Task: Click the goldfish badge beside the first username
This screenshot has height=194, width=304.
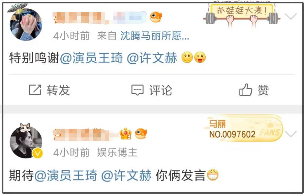Action: [x=156, y=17]
